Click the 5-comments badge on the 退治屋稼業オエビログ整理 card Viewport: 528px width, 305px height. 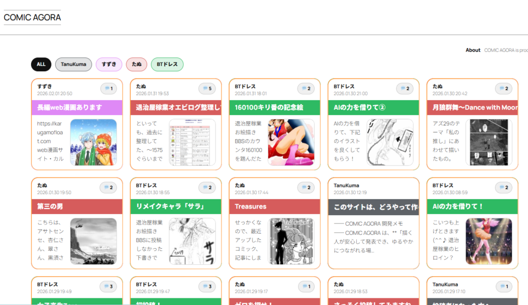tap(207, 89)
